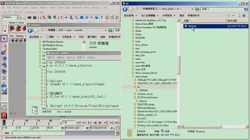Activate the Paint Selection tool in toolbox
Image resolution: width=250 pixels, height=140 pixels.
4,52
